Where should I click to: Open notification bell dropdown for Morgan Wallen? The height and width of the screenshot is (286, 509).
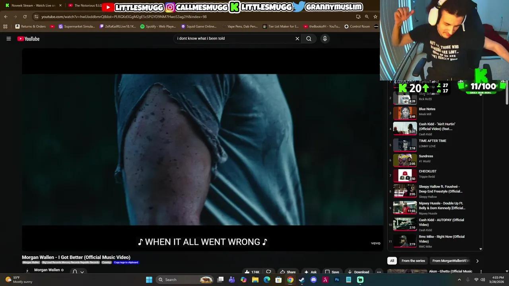pos(78,272)
